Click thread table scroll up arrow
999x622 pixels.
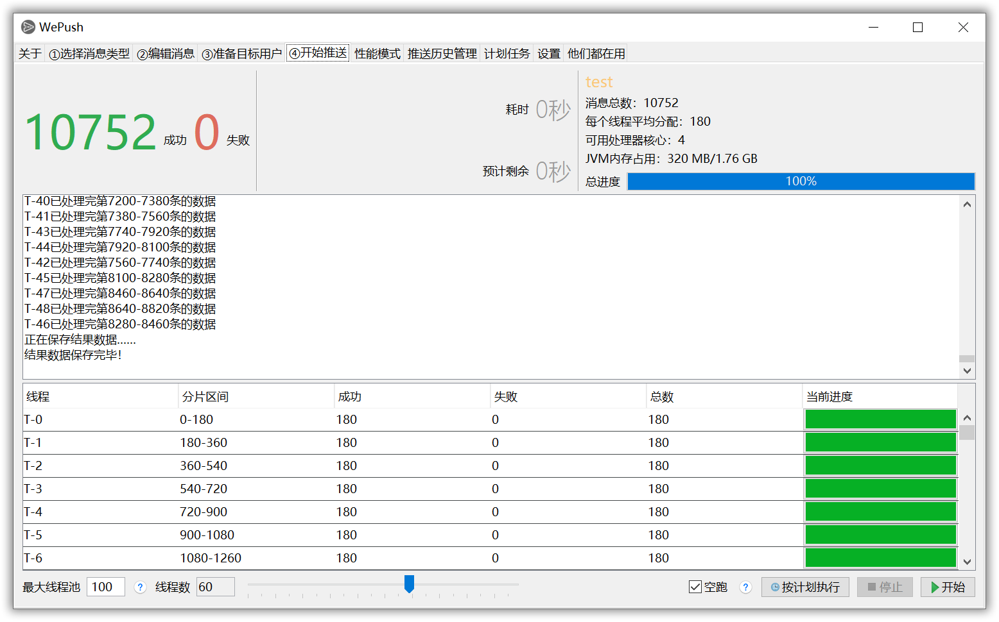click(x=967, y=418)
